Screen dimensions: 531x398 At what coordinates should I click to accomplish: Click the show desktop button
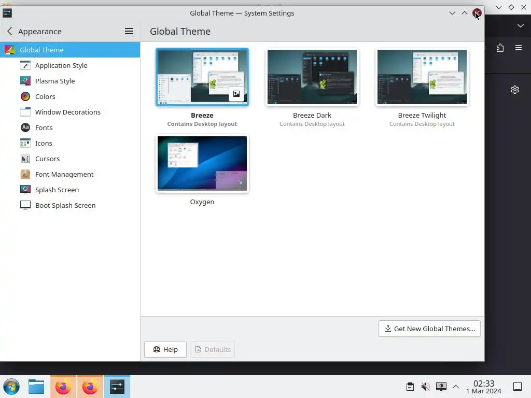coord(518,387)
